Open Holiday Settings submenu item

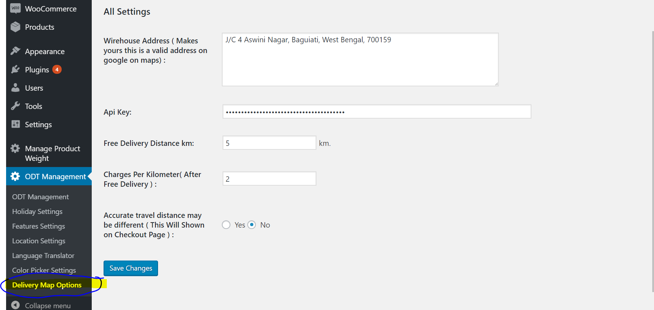click(x=37, y=211)
